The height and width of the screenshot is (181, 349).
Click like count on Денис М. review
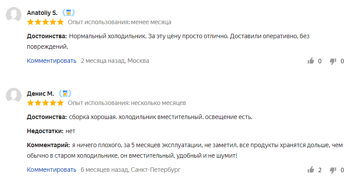320,170
